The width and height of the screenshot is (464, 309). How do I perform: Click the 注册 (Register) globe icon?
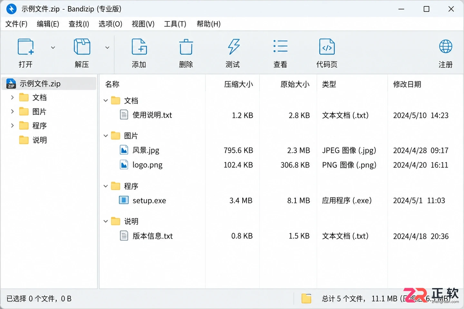coord(446,47)
